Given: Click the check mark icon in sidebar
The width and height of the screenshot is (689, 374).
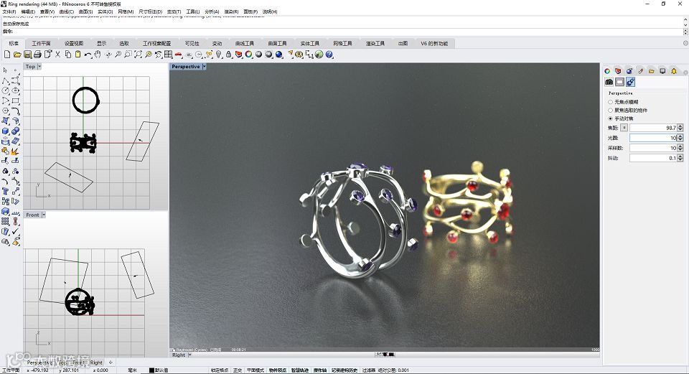Looking at the screenshot, I should tap(15, 231).
